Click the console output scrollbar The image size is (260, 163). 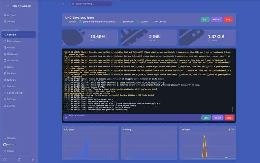pyautogui.click(x=232, y=110)
